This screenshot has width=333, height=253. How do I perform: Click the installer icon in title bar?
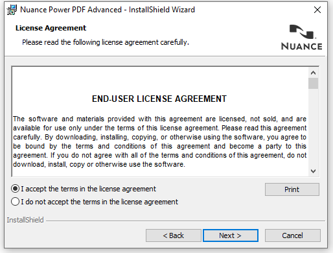(12, 10)
